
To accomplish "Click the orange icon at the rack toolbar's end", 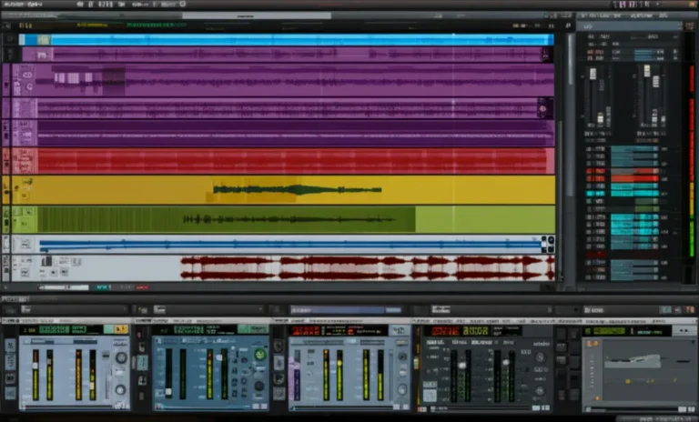I will coord(690,310).
